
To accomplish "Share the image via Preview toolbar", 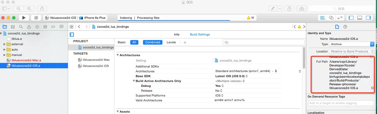I will [42, 9].
